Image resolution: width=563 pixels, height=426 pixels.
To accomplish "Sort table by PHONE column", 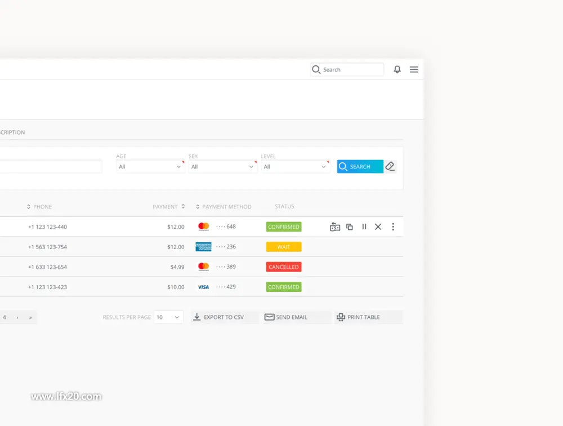I will (39, 207).
